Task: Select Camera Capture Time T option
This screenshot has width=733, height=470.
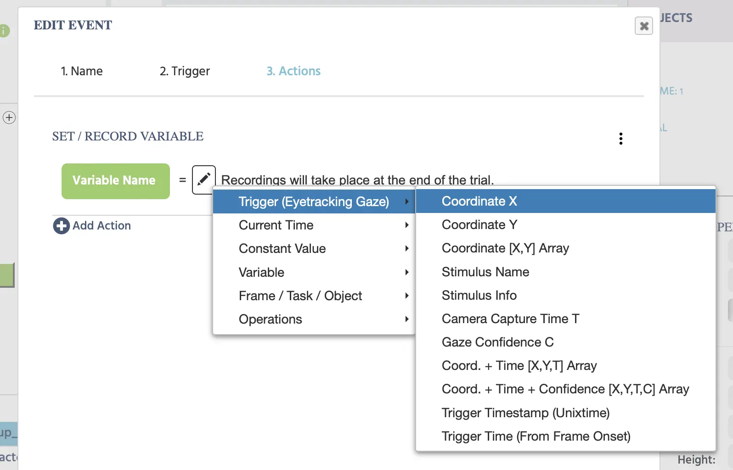Action: click(x=510, y=319)
